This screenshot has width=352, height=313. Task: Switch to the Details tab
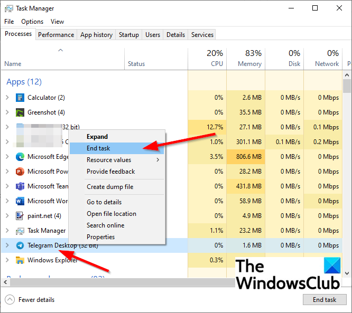click(x=176, y=35)
